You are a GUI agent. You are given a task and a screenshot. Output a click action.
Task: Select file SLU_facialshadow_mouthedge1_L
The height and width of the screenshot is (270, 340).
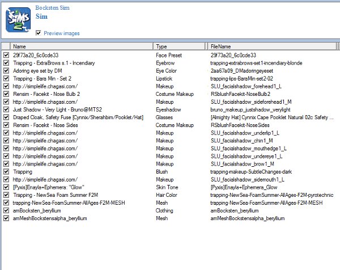[x=249, y=149]
